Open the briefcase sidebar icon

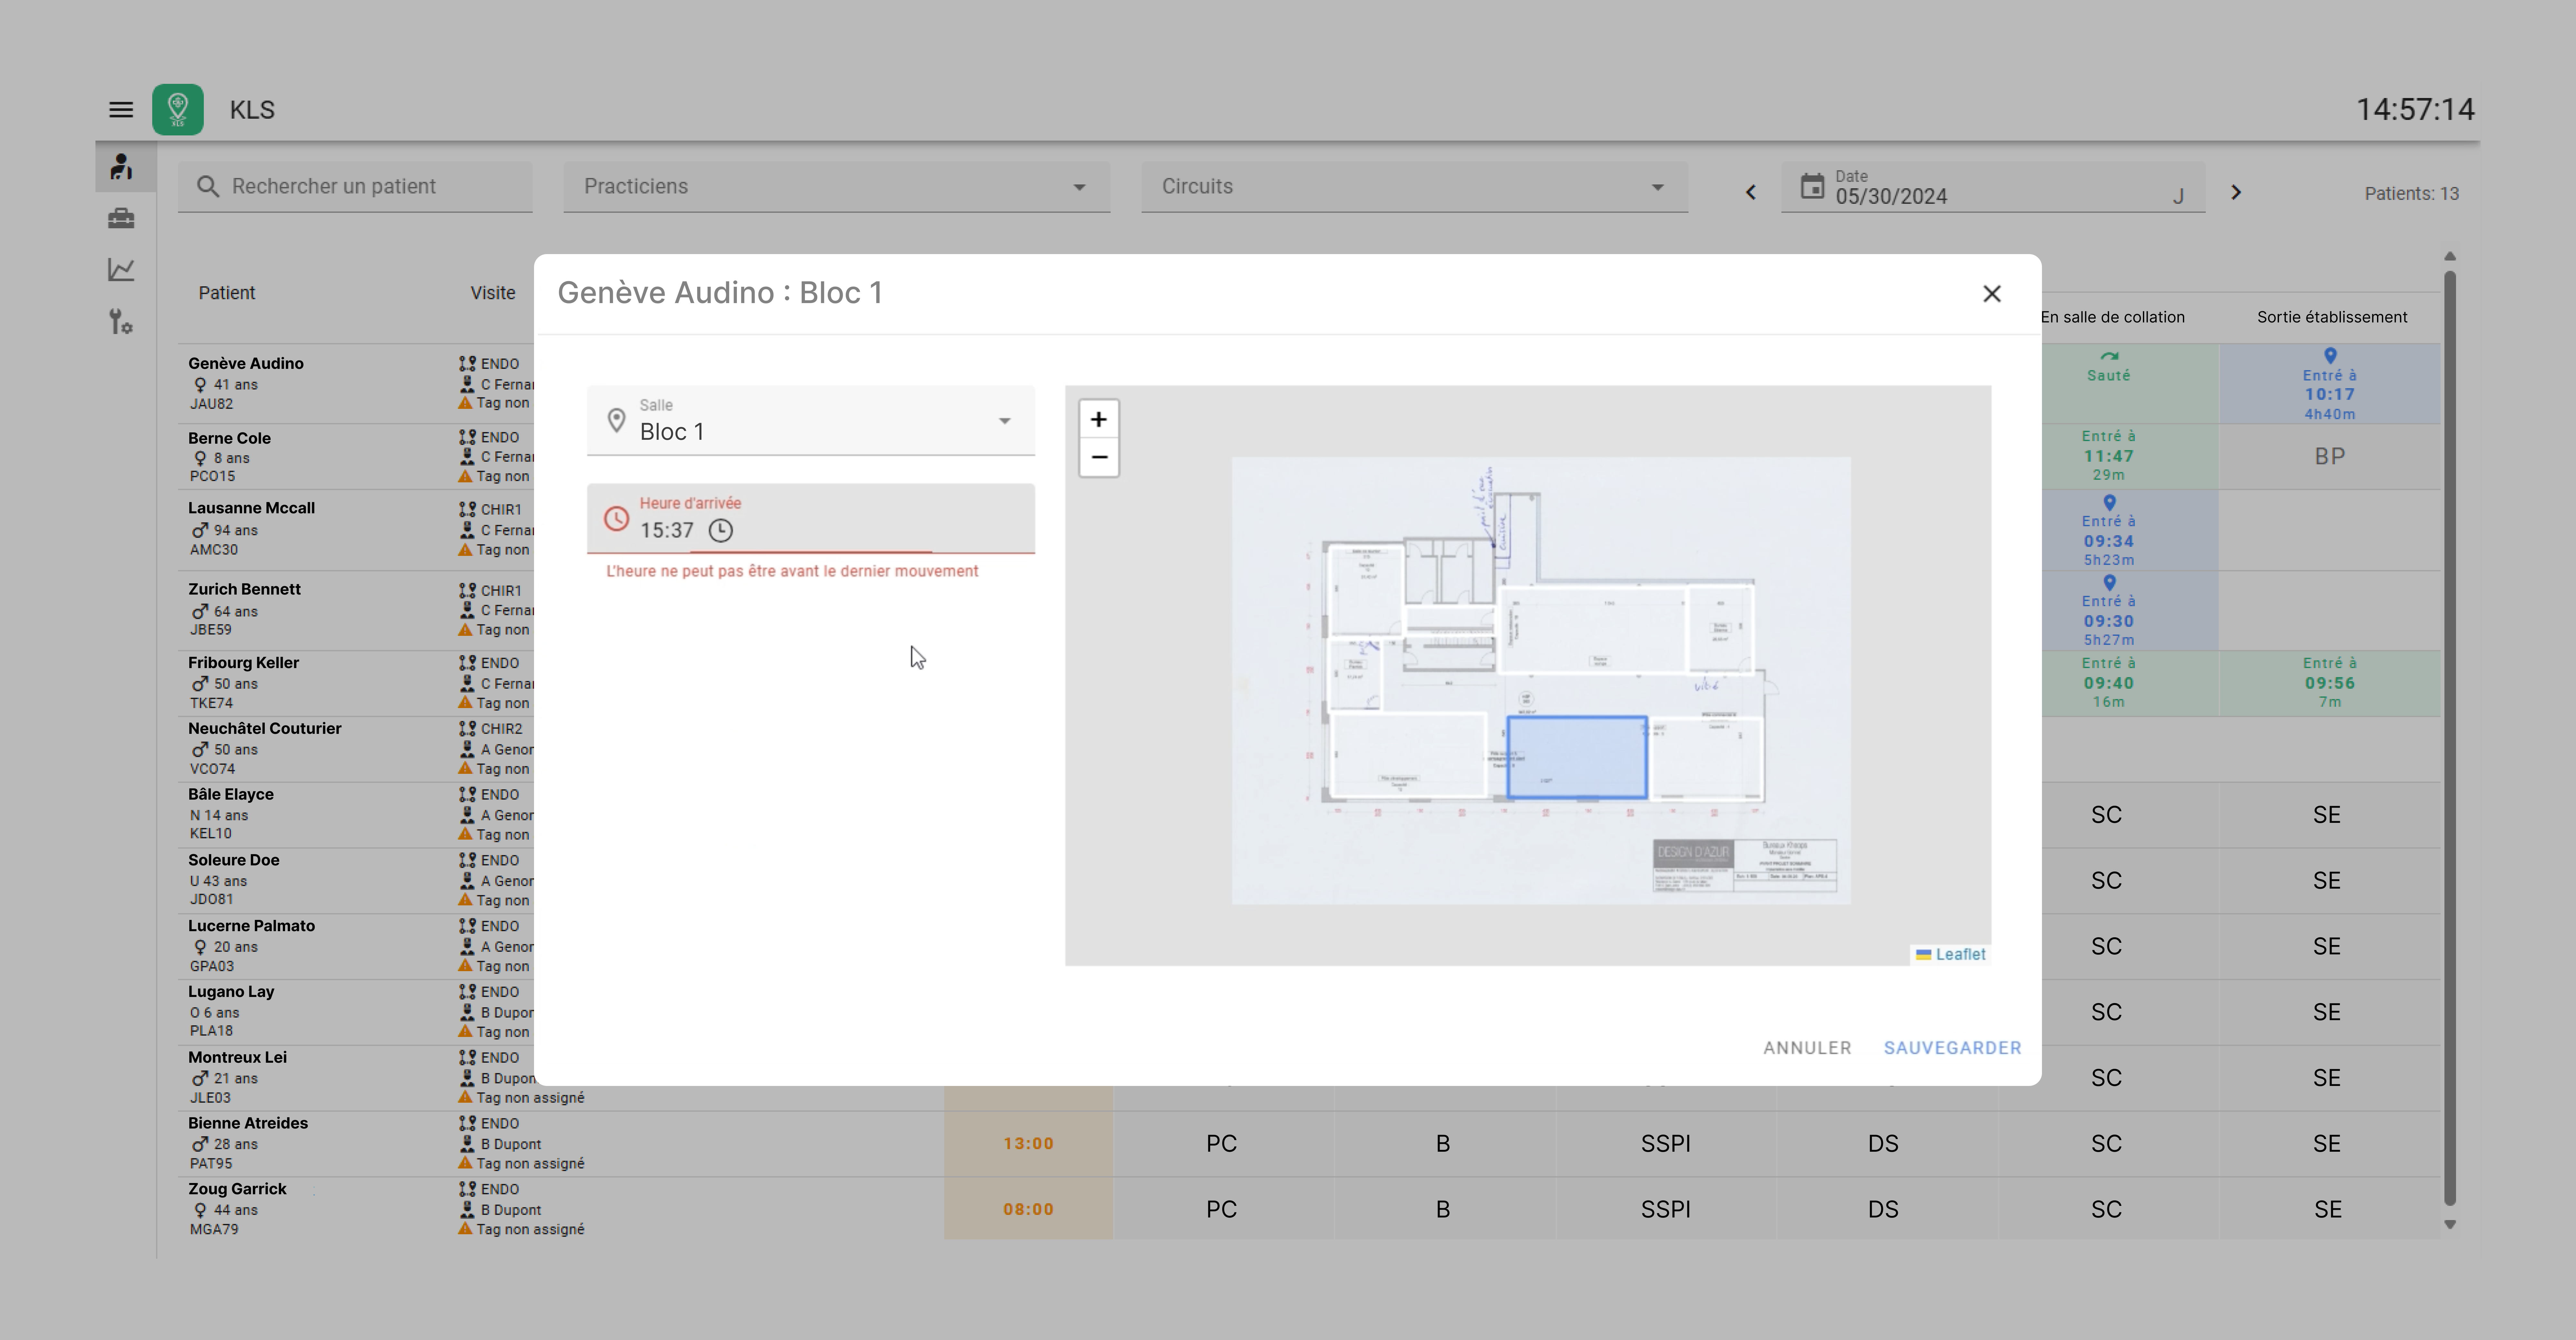coord(121,218)
